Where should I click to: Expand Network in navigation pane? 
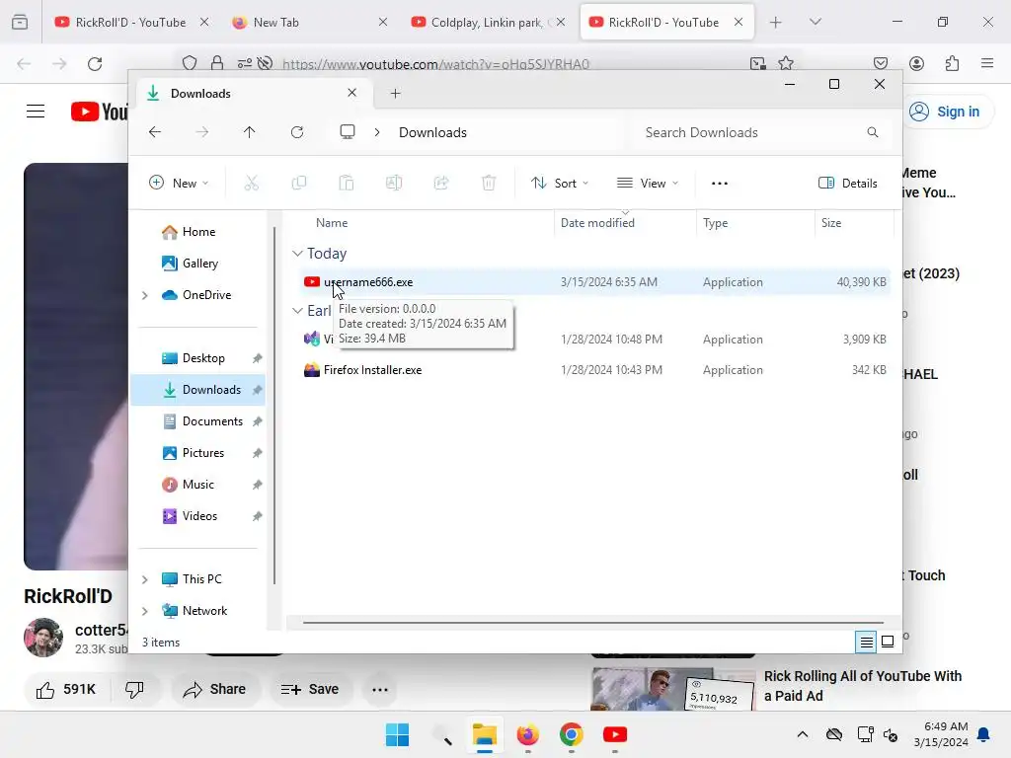click(145, 611)
